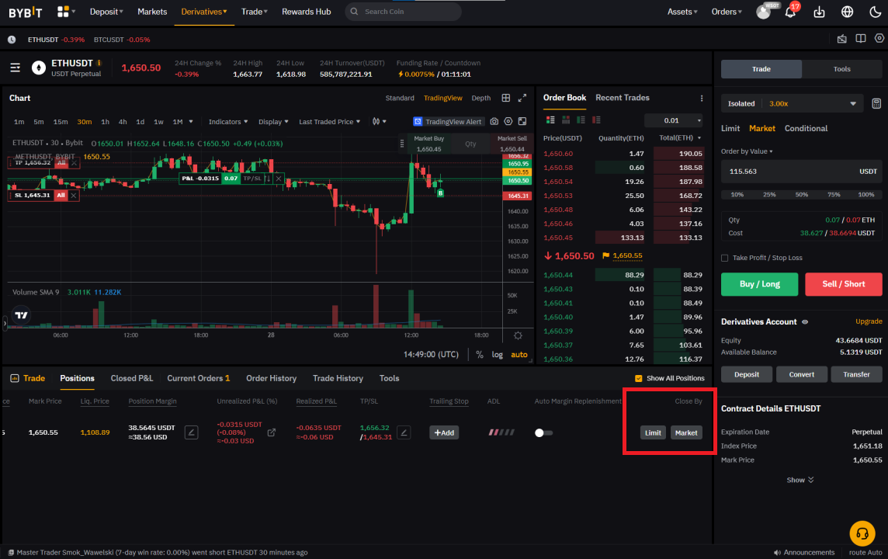Open chart settings gear in toolbar
The height and width of the screenshot is (559, 888).
(508, 122)
